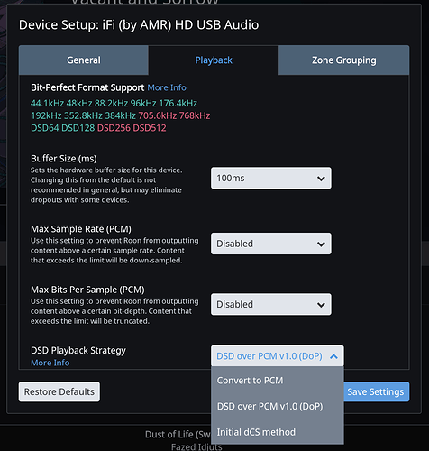Choose DSD over PCM v1.0 (DoP) list option
This screenshot has height=451, width=429.
tap(278, 406)
